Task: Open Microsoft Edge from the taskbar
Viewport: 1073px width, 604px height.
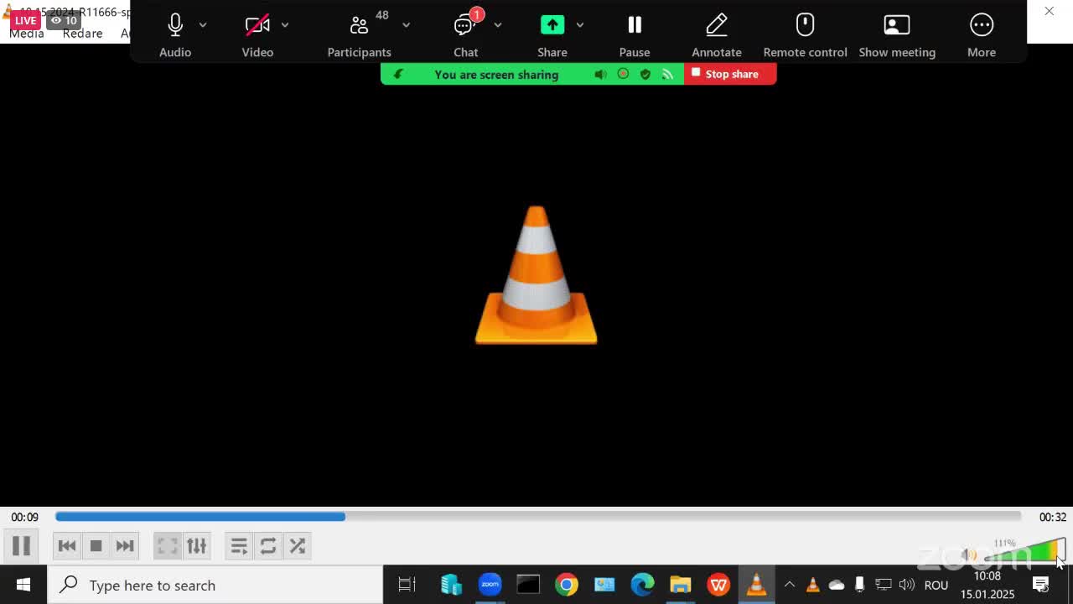Action: (x=642, y=585)
